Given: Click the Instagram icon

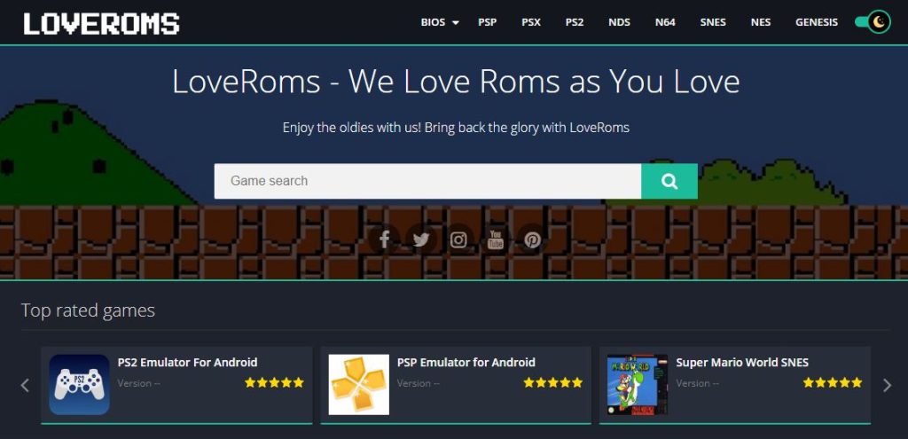Looking at the screenshot, I should [x=458, y=239].
